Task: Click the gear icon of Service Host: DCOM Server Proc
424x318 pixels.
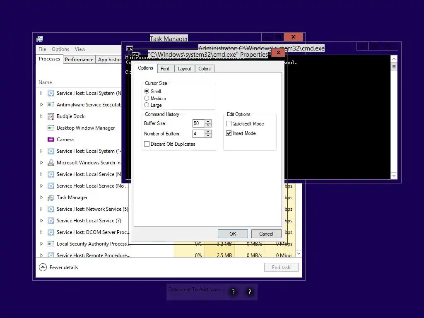Action: point(51,232)
